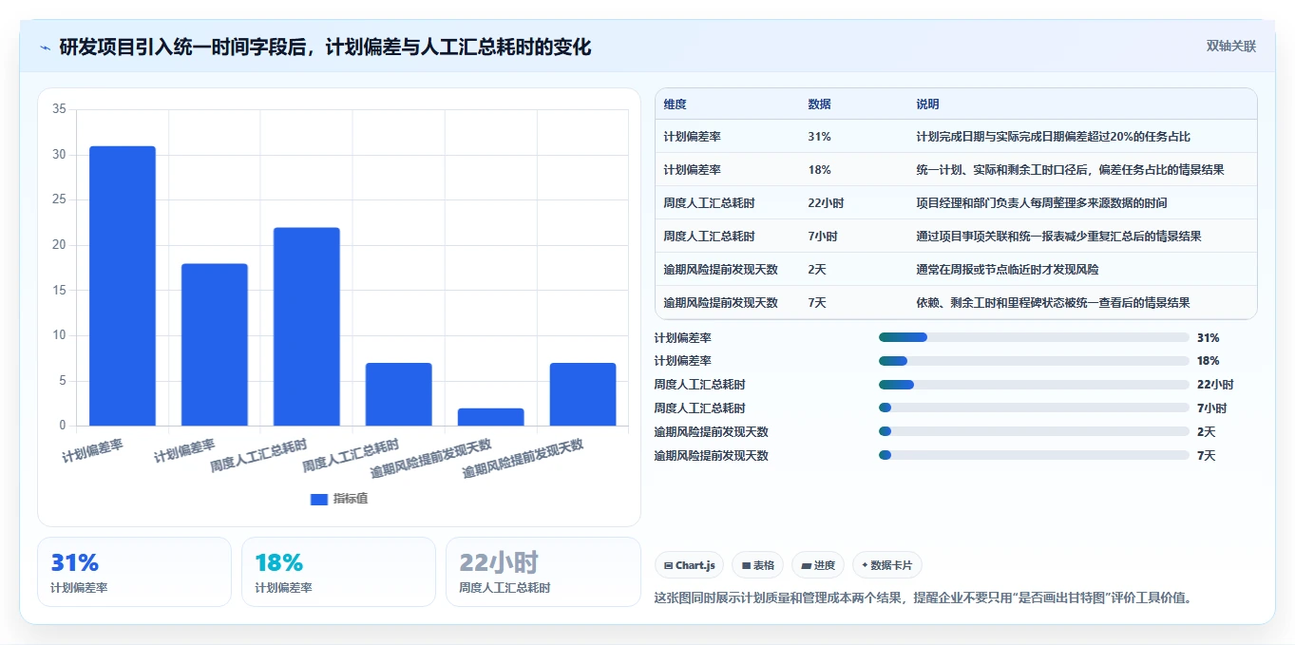
Task: Click the 20 tick on the chart y-axis
Action: pyautogui.click(x=59, y=245)
